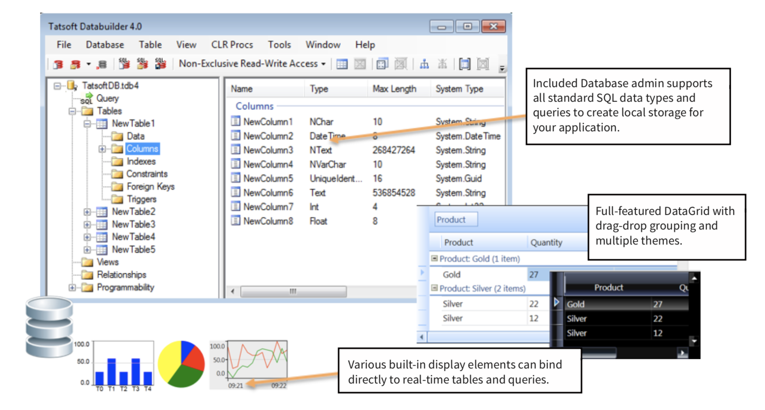
Task: Click the Open Database folder toolbar icon
Action: click(x=75, y=64)
